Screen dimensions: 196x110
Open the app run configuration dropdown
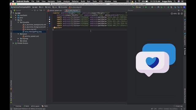[x=140, y=7]
